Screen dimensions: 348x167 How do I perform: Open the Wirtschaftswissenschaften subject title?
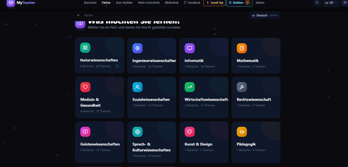point(206,100)
